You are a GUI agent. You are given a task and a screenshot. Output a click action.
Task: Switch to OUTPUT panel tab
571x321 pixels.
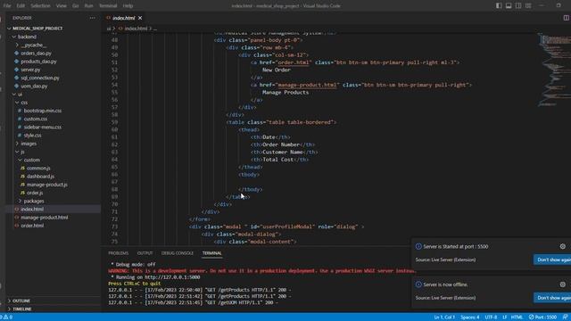coord(145,253)
